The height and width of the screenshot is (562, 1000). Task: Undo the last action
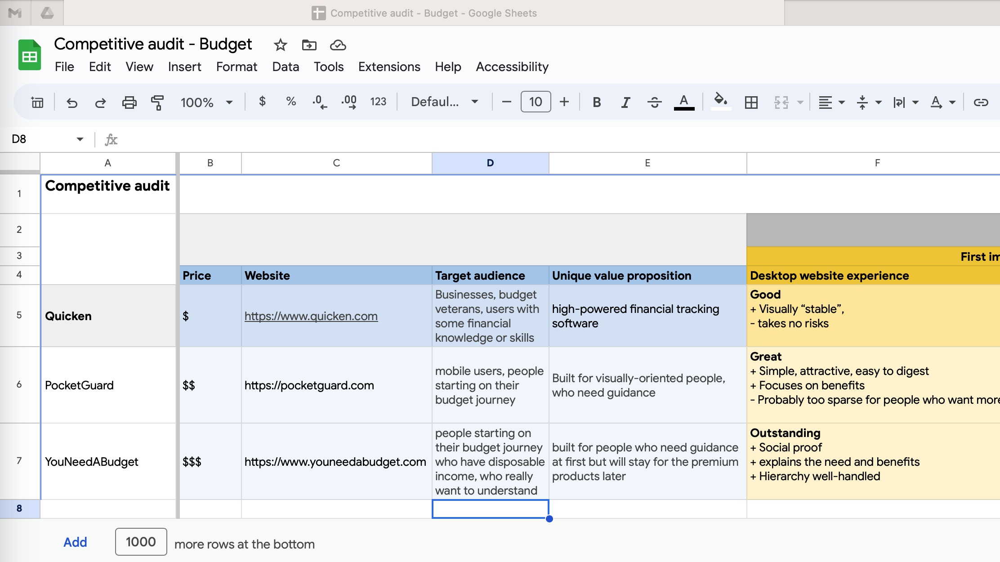point(72,103)
